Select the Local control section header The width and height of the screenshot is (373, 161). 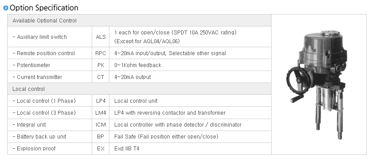pyautogui.click(x=140, y=89)
